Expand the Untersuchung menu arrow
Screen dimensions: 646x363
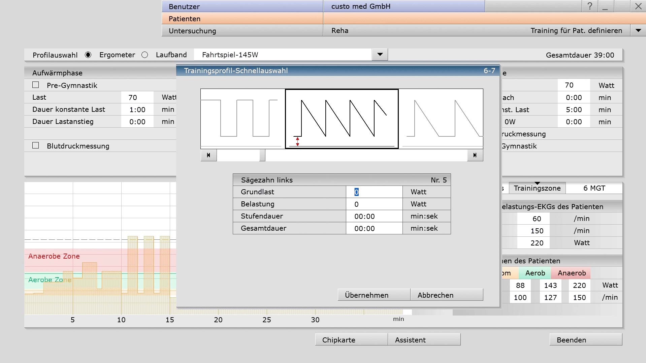pos(638,30)
